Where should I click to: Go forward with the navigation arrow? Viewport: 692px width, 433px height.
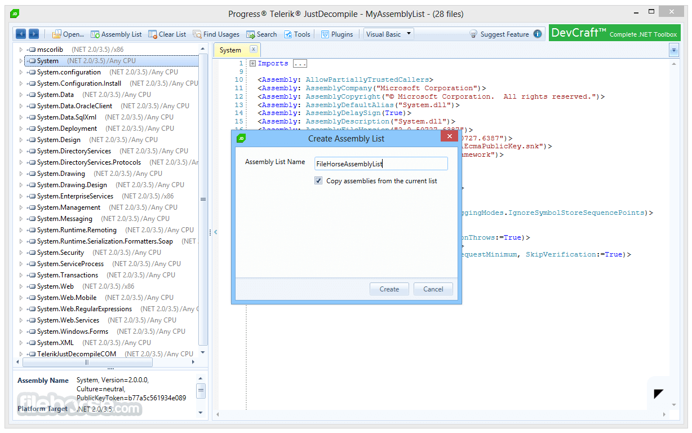coord(34,34)
